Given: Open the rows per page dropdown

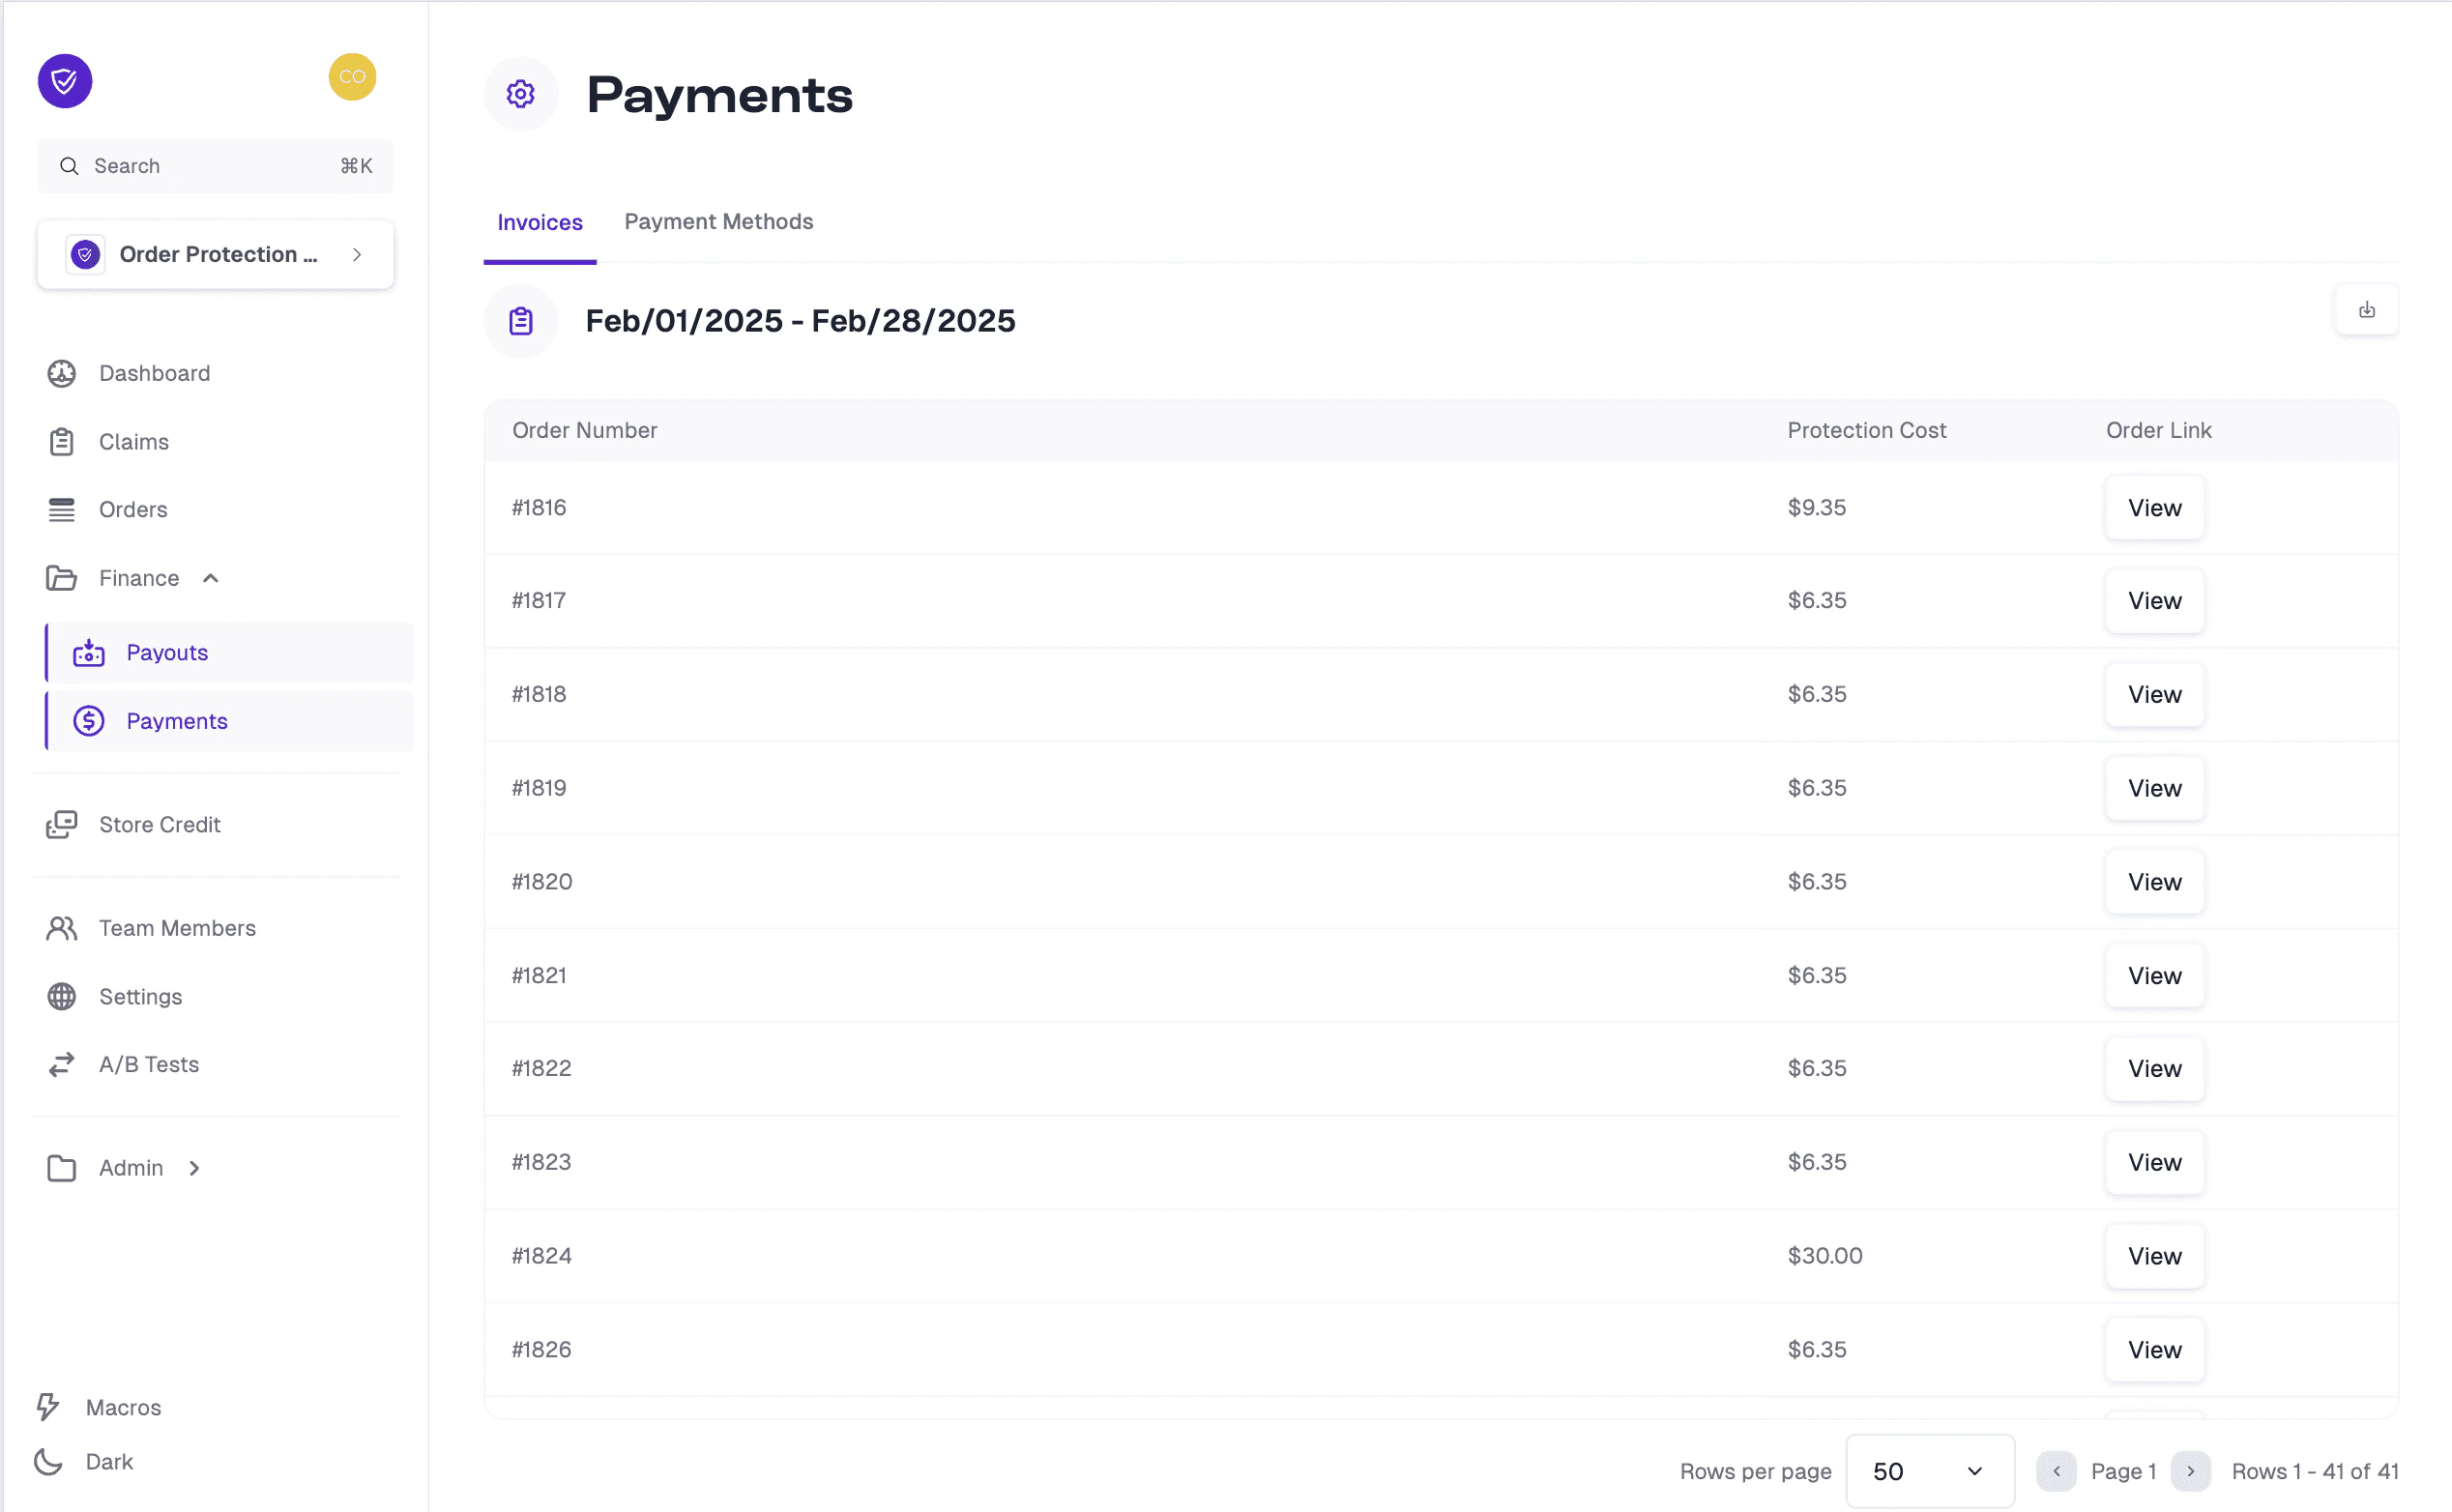Looking at the screenshot, I should click(x=1929, y=1470).
